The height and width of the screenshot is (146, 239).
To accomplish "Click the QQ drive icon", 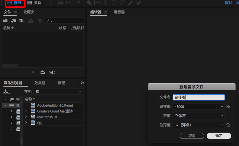I will (33, 123).
